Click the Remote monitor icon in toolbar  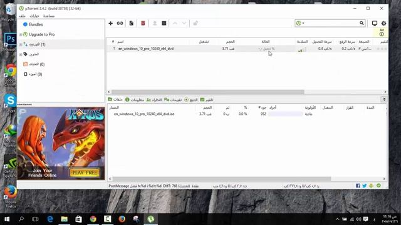375,23
